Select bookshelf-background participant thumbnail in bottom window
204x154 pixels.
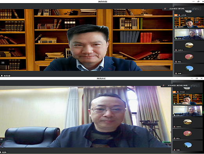[x=188, y=99]
